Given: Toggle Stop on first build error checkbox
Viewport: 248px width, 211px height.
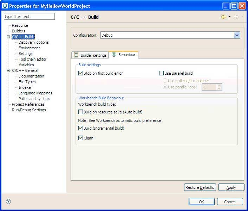Looking at the screenshot, I should 80,73.
